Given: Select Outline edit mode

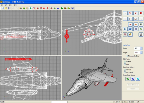Looking at the screenshot, I should click(x=125, y=62).
